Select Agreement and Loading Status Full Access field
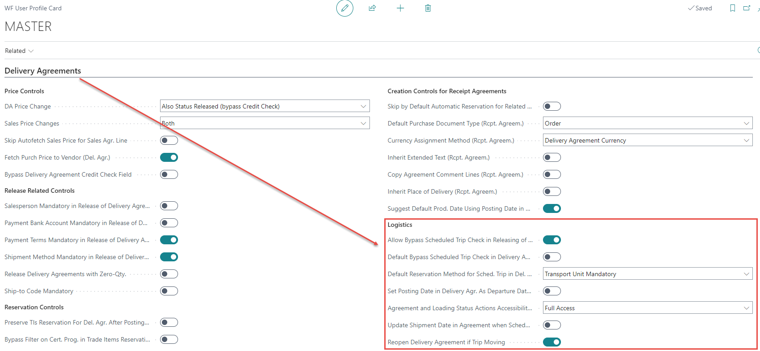The image size is (760, 351). click(647, 308)
